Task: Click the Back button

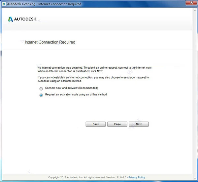Action: tap(96, 124)
